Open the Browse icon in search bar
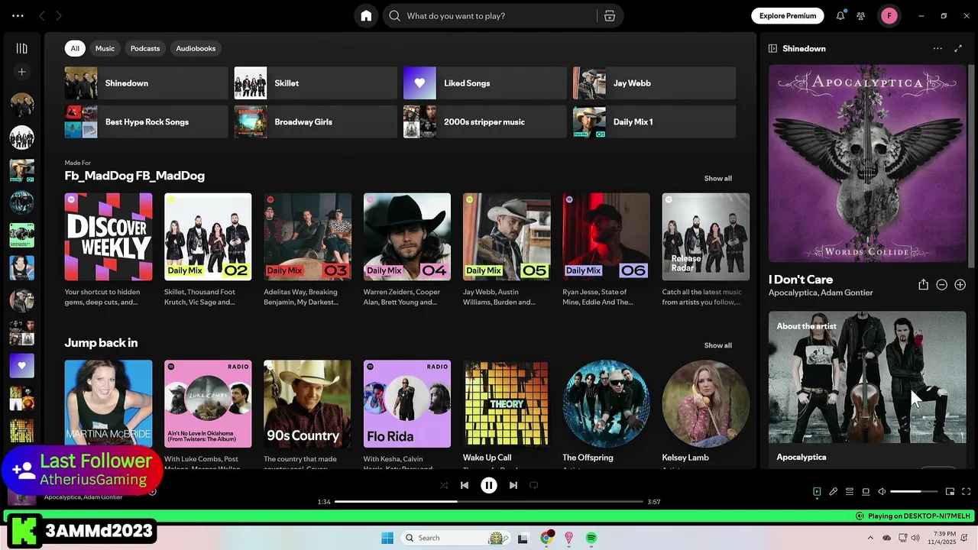The image size is (978, 550). coord(609,16)
